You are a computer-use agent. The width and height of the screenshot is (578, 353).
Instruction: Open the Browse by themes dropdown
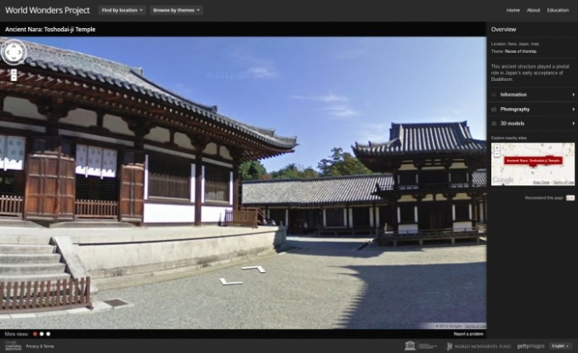[176, 10]
